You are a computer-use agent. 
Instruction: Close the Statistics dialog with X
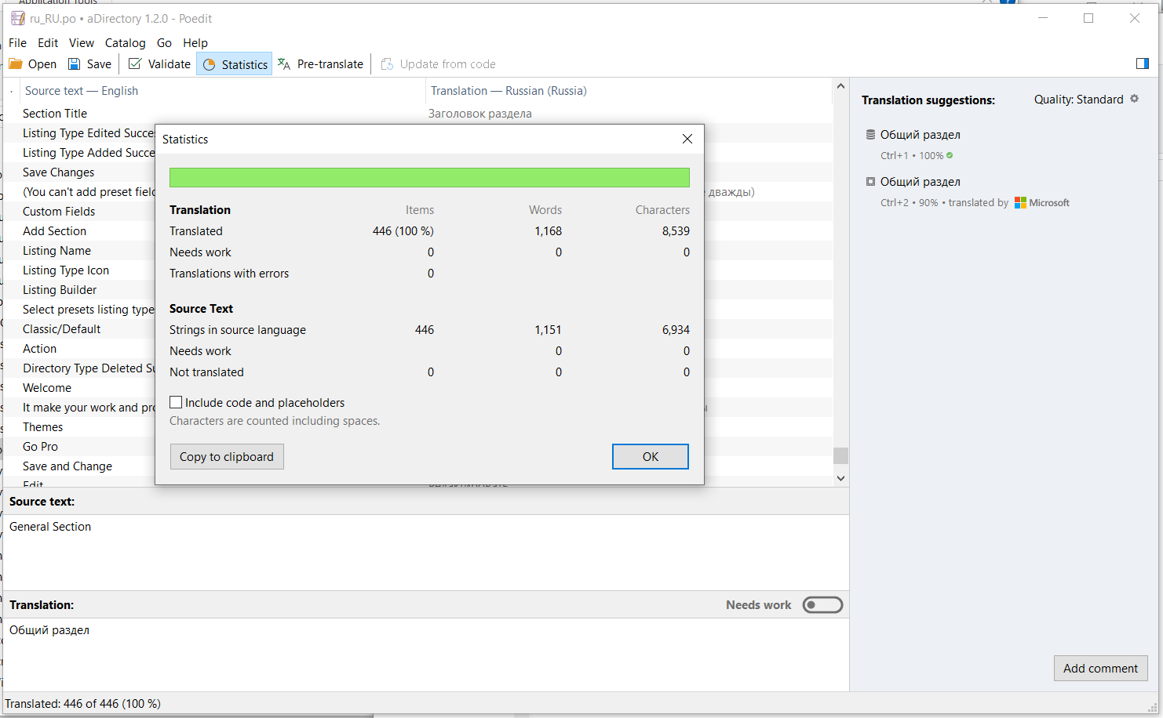tap(687, 139)
